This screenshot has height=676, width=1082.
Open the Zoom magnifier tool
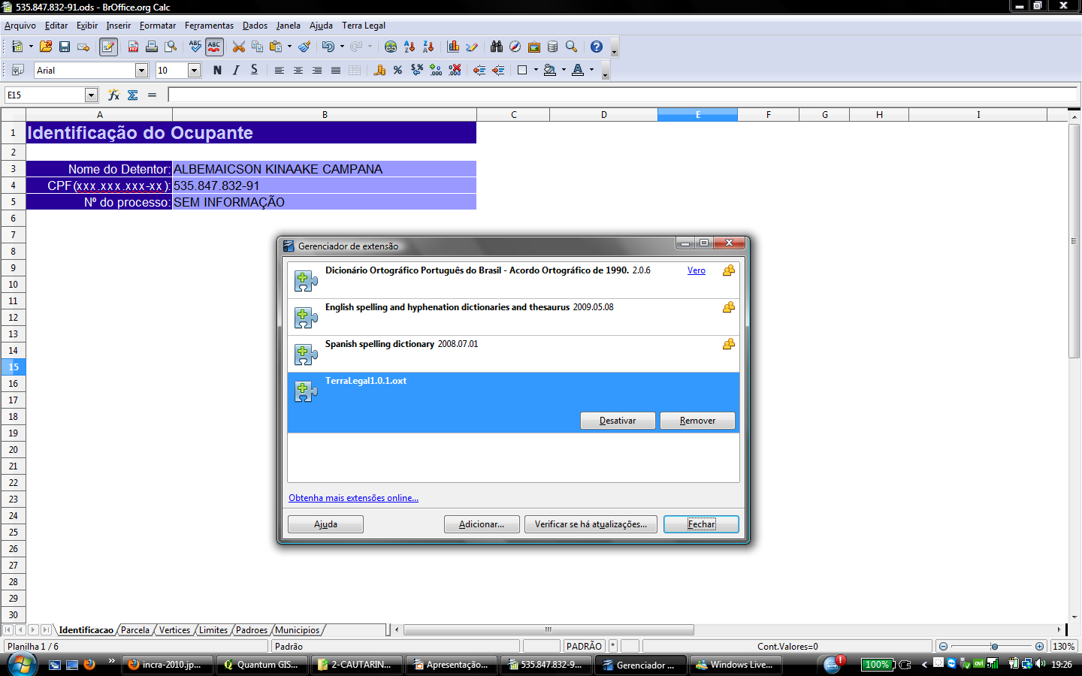pos(572,47)
